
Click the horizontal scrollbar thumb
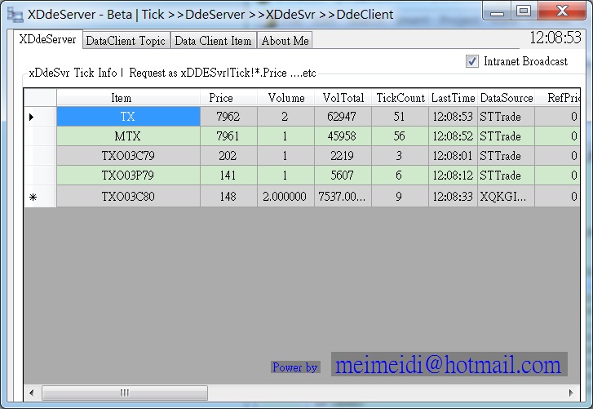(x=125, y=393)
